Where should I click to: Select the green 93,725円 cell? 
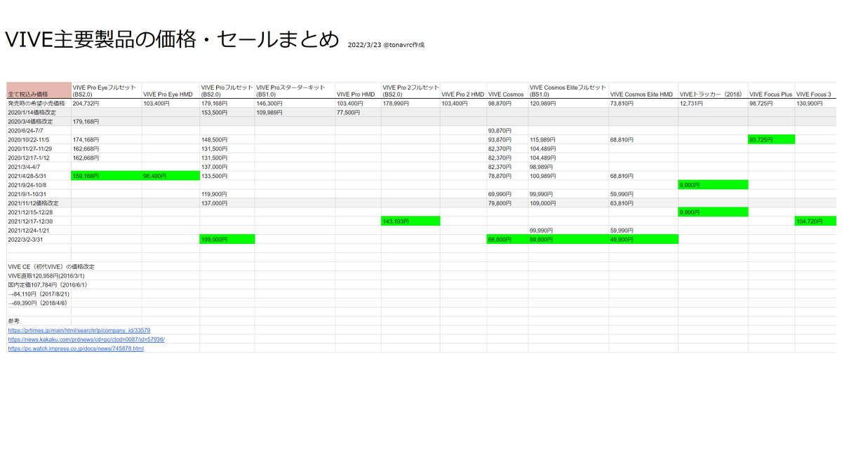[x=771, y=139]
